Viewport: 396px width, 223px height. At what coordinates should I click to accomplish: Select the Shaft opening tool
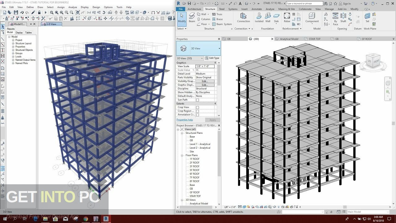[343, 17]
